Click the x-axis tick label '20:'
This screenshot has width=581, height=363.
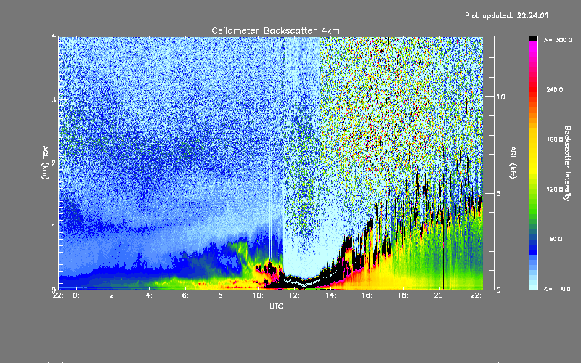point(439,295)
